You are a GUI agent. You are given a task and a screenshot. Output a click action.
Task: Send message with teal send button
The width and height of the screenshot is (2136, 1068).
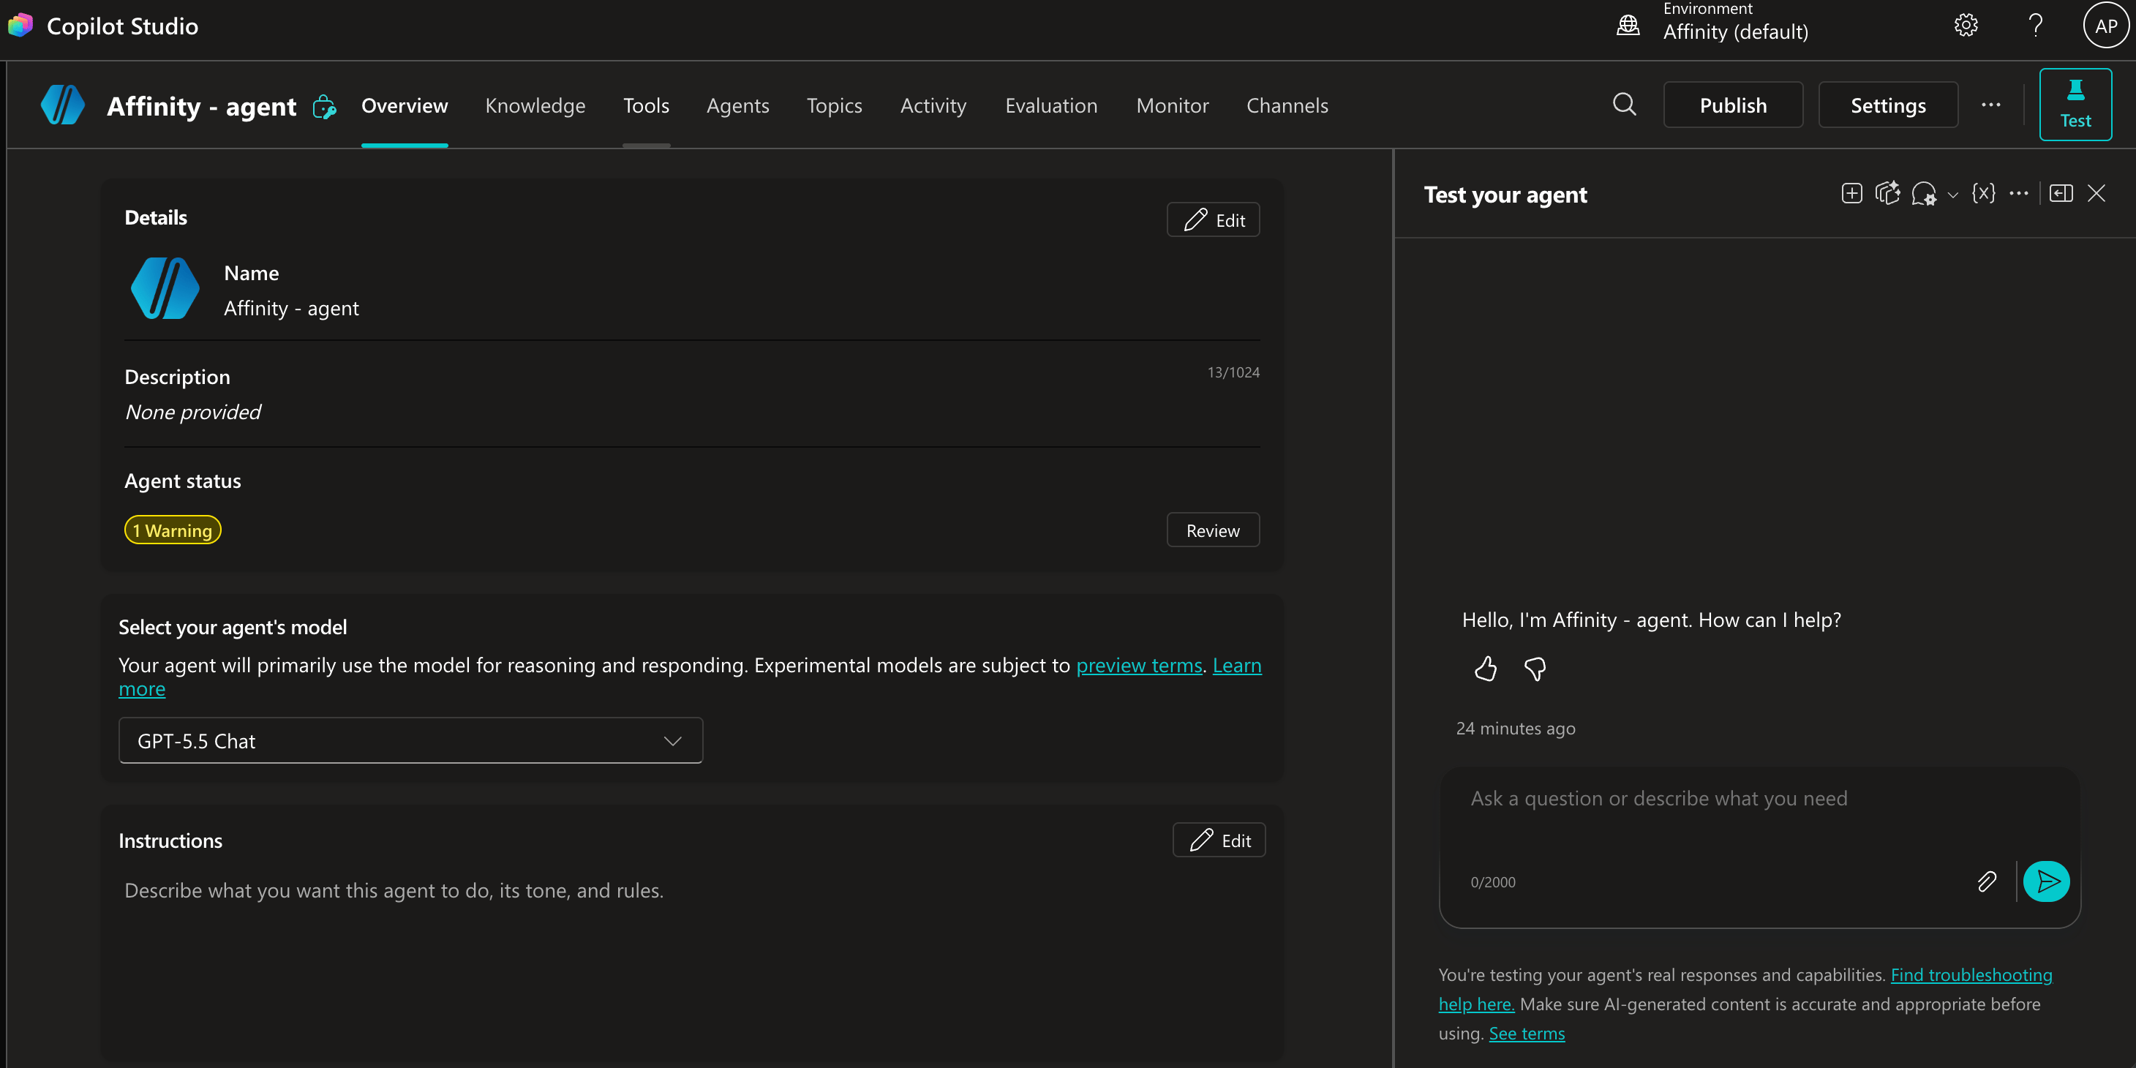(2047, 881)
